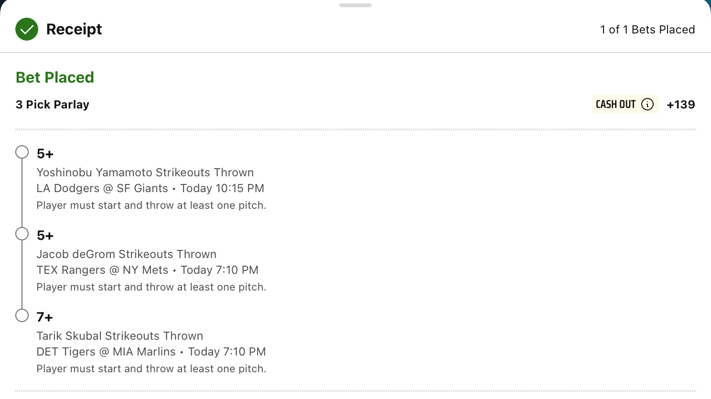The width and height of the screenshot is (711, 399).
Task: Click the 3 Pick Parlay heading
Action: point(53,105)
